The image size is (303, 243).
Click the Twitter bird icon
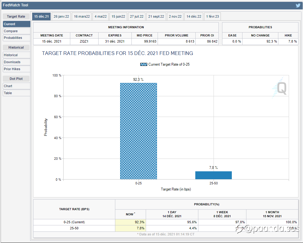tap(298, 5)
